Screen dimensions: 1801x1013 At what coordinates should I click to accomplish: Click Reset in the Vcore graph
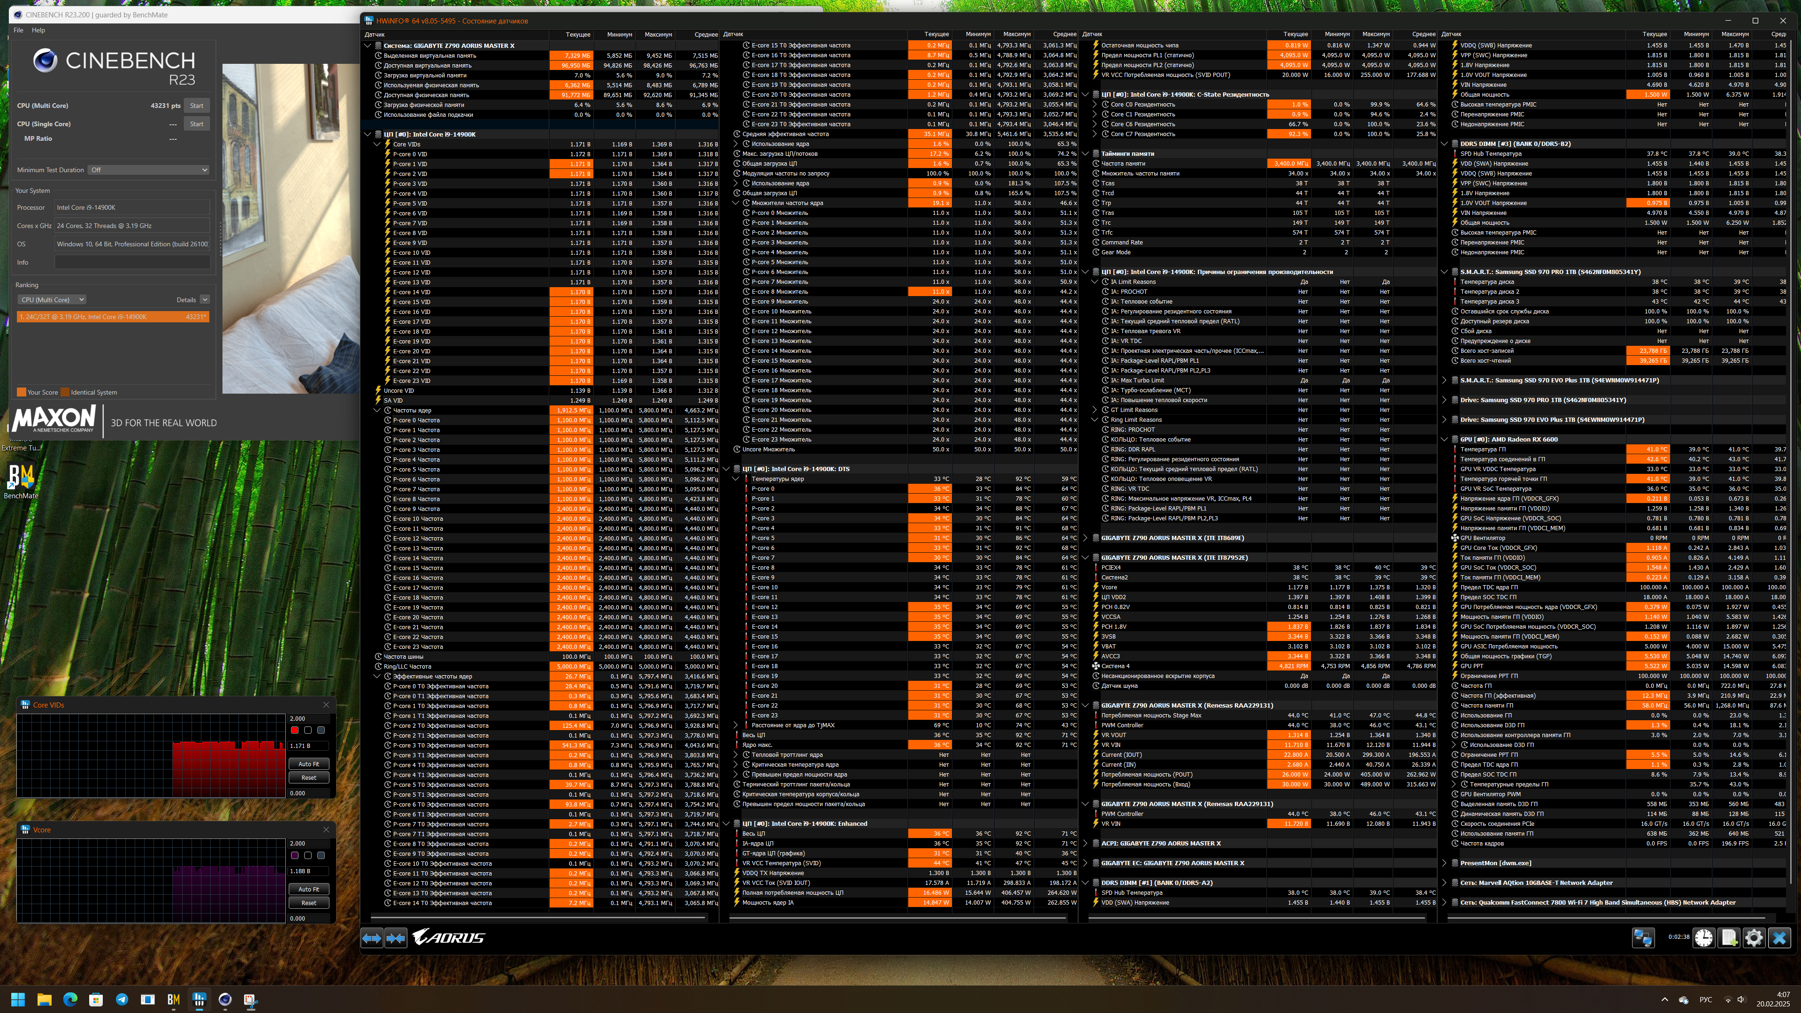tap(308, 903)
